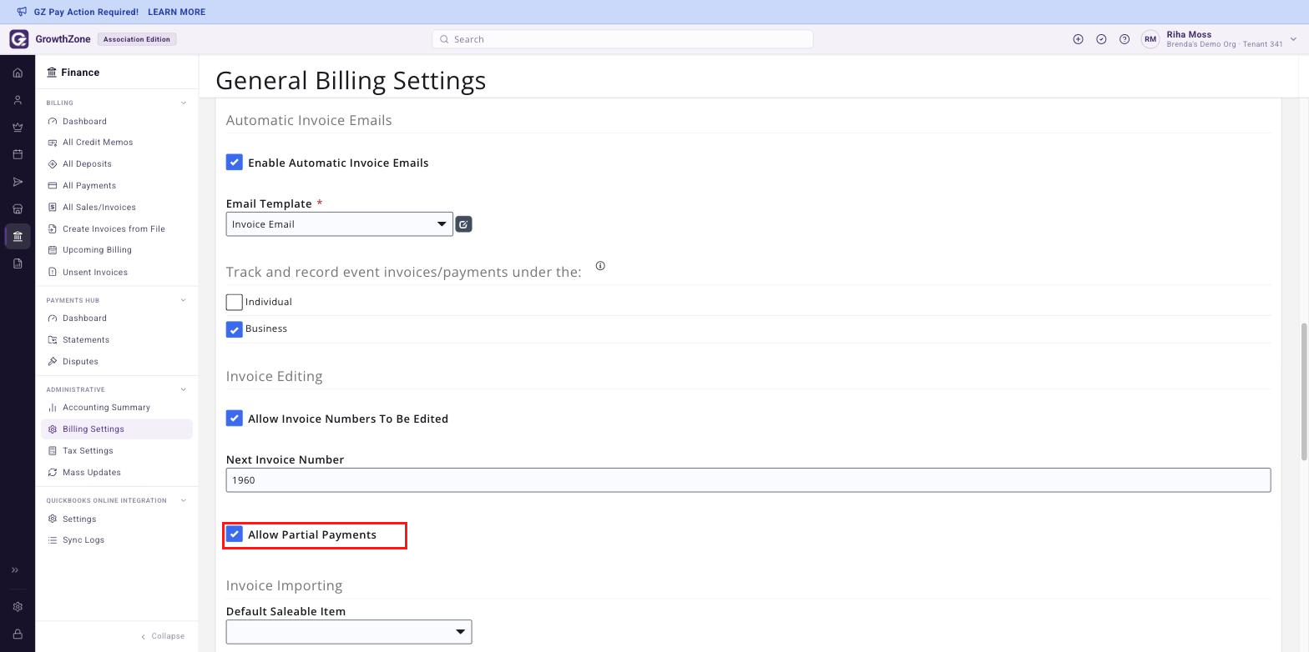Viewport: 1309px width, 652px height.
Task: Open the Default Saleable Item dropdown
Action: click(x=349, y=632)
